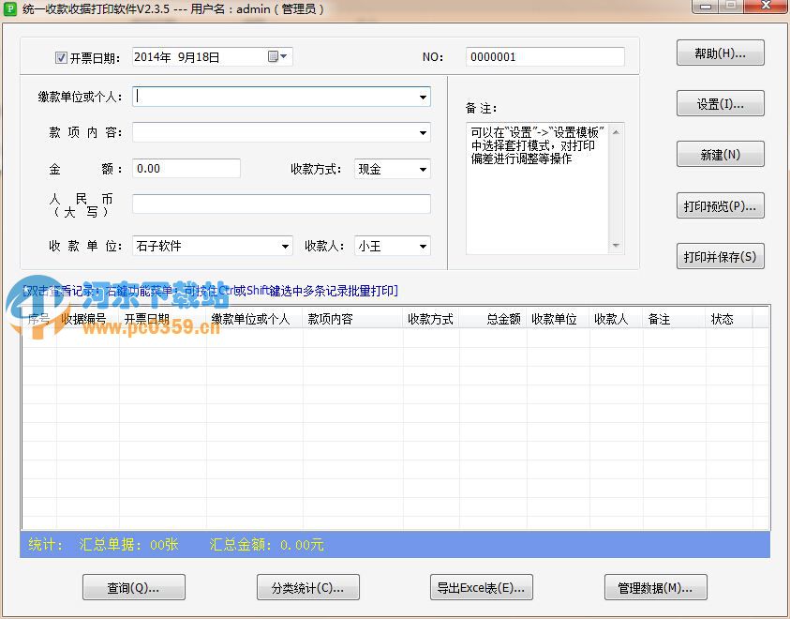Click inside the NO number input field
Viewport: 790px width, 619px height.
(544, 56)
